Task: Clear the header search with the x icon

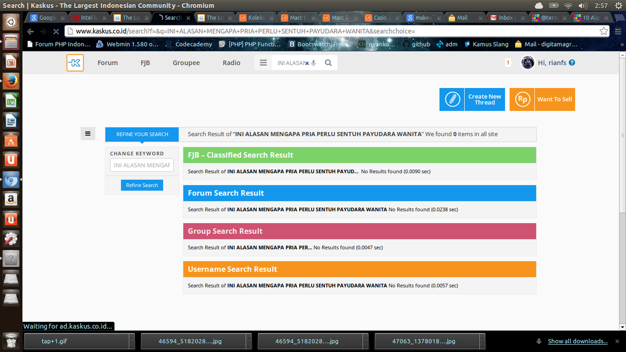Action: [307, 63]
